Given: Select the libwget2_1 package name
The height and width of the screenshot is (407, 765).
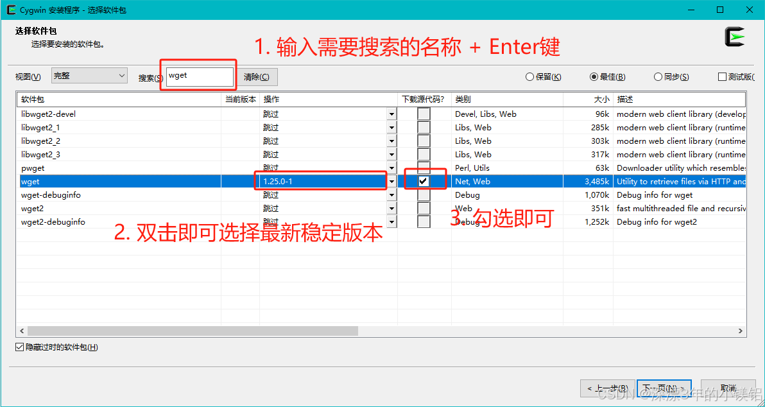Looking at the screenshot, I should coord(40,127).
